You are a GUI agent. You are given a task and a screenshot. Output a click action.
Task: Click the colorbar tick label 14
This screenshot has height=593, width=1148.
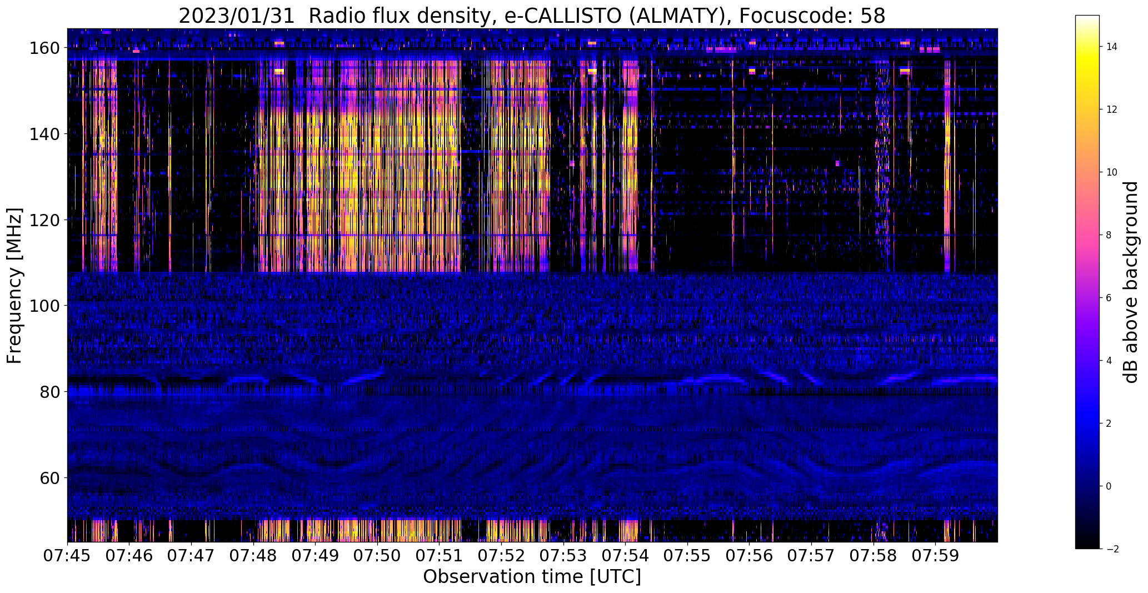tap(1112, 47)
